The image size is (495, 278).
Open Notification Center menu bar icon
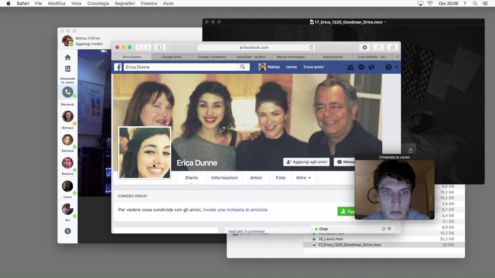click(485, 3)
